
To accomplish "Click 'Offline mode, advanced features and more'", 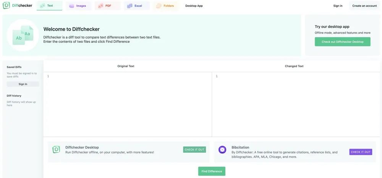I will [x=343, y=32].
